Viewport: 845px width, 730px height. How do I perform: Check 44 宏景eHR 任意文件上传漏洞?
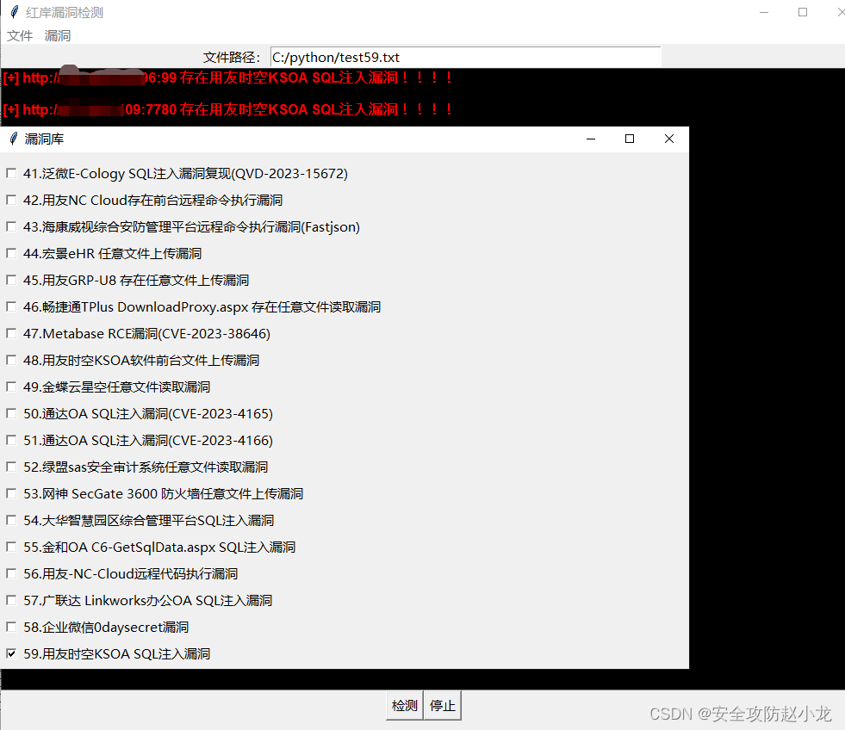11,253
